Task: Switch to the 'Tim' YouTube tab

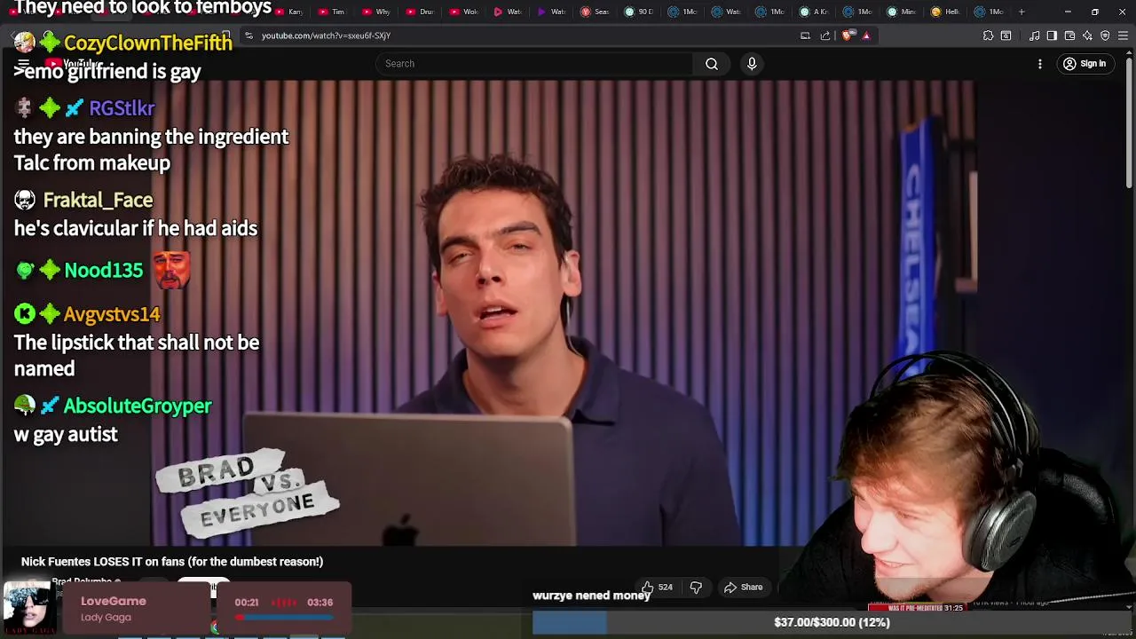Action: click(x=333, y=12)
